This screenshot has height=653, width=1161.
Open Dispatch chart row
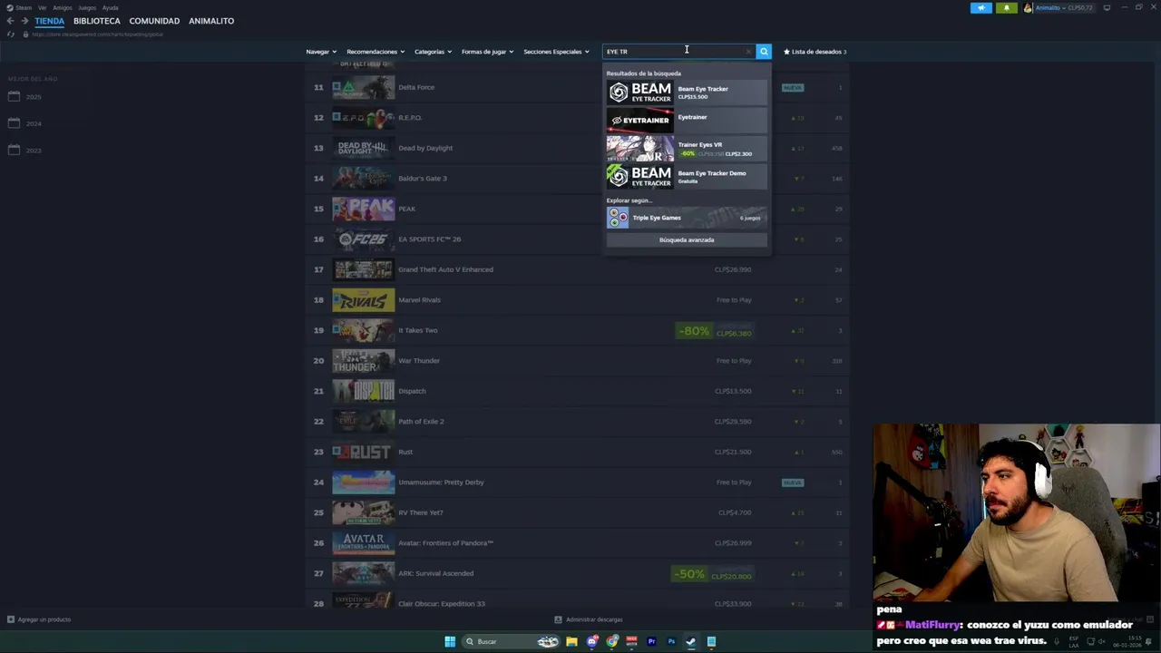[577, 391]
